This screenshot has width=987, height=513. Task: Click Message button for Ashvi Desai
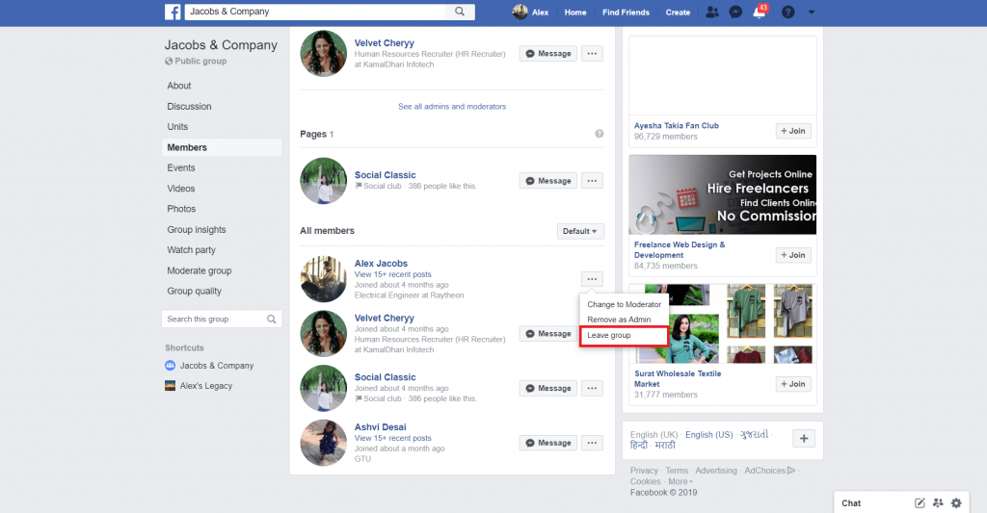[x=547, y=443]
